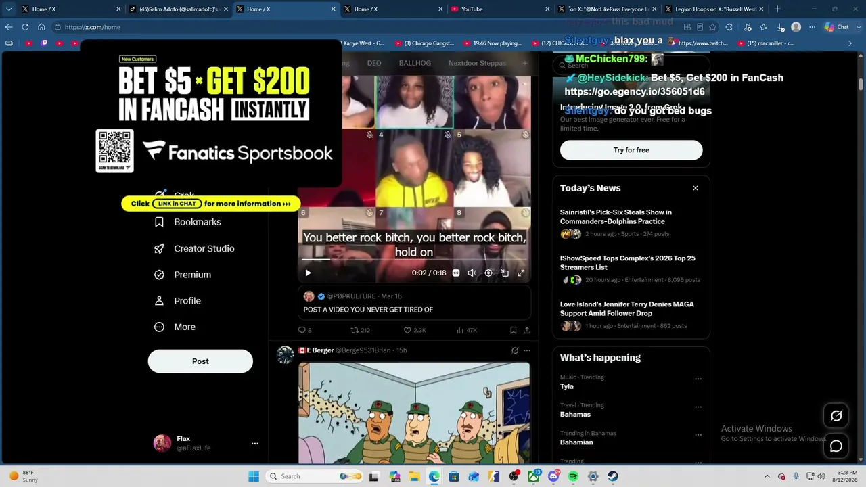
Task: Open Discord from the taskbar
Action: tap(553, 476)
